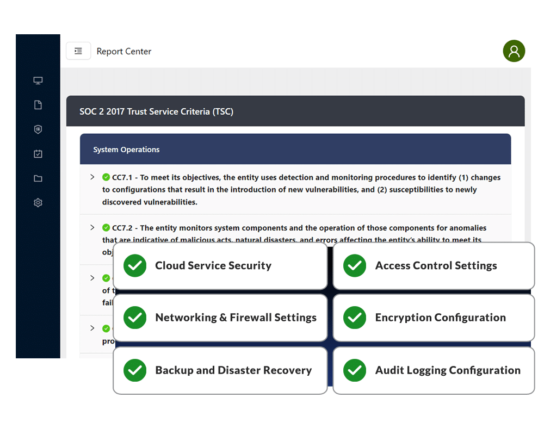Open the folder icon in the sidebar

[x=38, y=178]
